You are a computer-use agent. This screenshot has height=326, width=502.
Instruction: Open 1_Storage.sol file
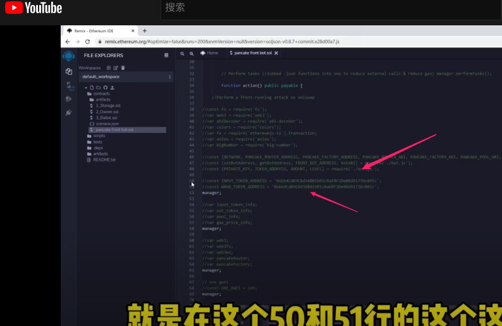[x=106, y=106]
